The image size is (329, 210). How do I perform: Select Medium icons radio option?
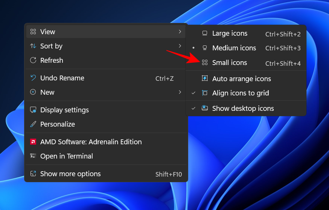(x=234, y=48)
